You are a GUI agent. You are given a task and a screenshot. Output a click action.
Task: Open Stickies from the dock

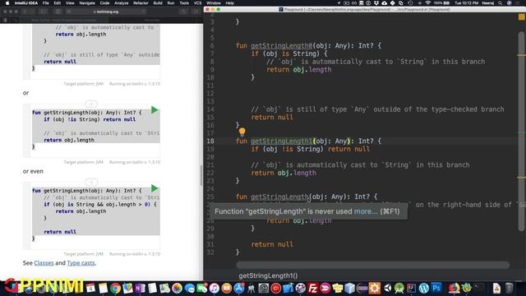[x=337, y=288]
